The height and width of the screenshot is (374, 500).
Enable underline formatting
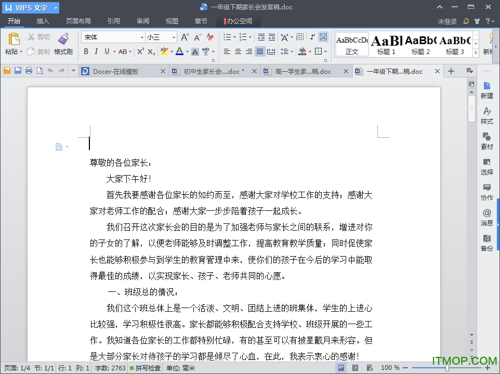[x=106, y=52]
